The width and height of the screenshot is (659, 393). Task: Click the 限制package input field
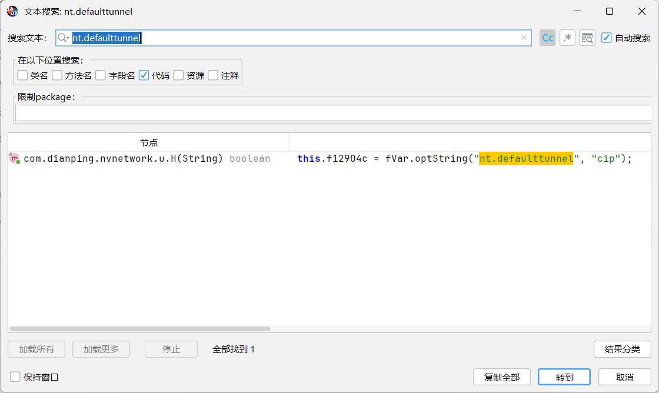point(333,113)
